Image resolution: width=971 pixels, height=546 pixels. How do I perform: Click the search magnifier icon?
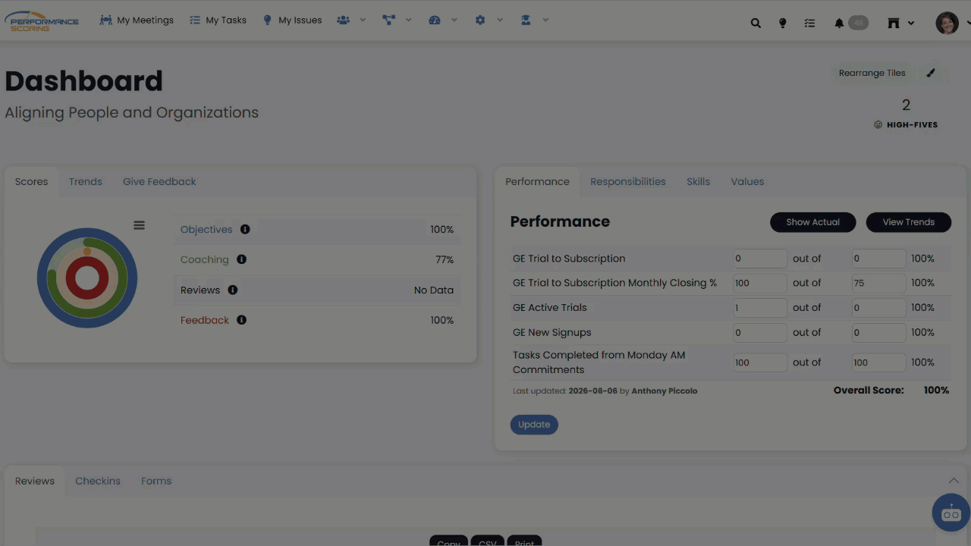[756, 24]
